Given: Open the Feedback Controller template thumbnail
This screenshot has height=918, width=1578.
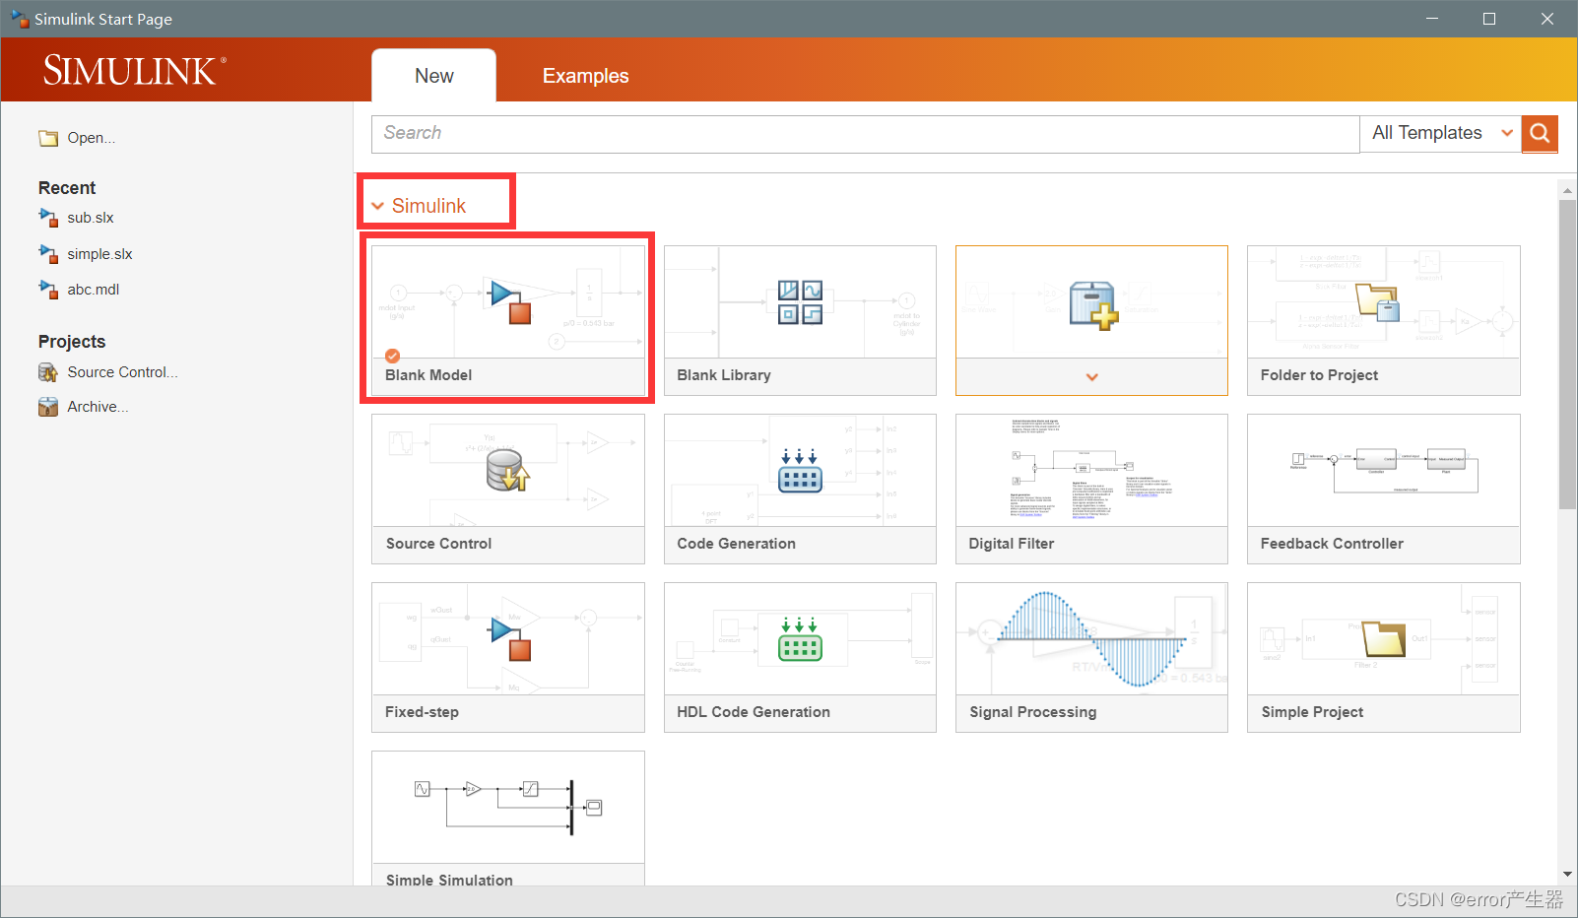Looking at the screenshot, I should [1383, 471].
